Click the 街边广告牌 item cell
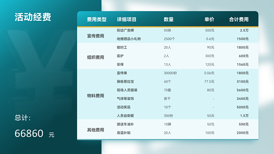Viewport: 274px width, 154px height. coord(125,30)
